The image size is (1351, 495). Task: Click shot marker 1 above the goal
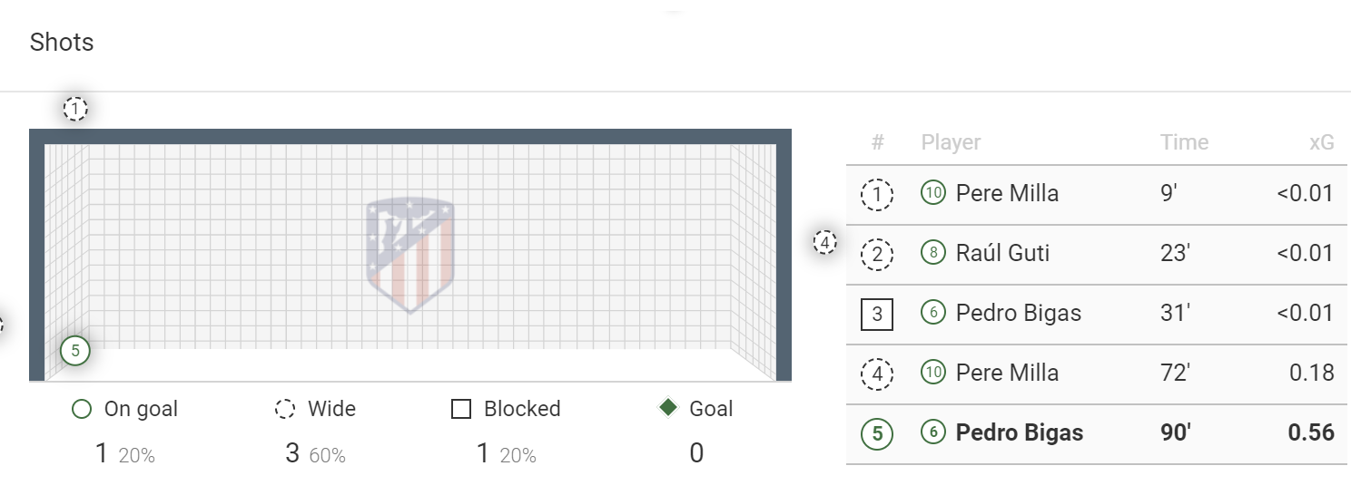(75, 110)
